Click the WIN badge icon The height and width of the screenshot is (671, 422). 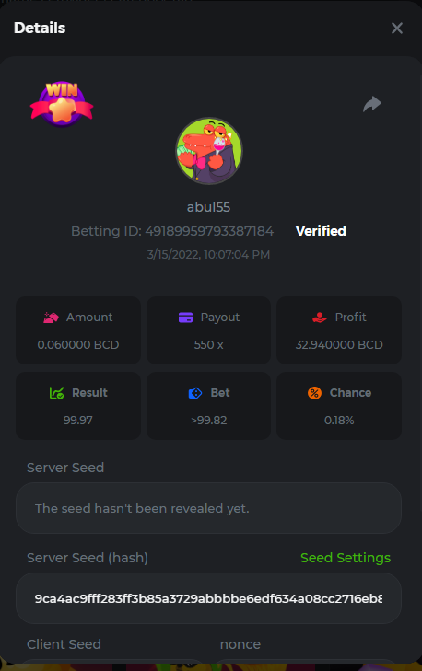pyautogui.click(x=62, y=104)
